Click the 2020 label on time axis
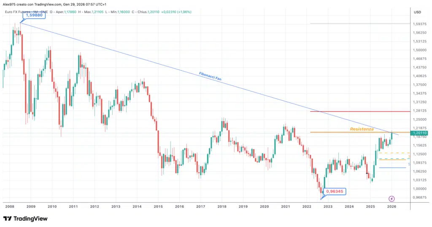This screenshot has height=227, width=432. click(264, 207)
